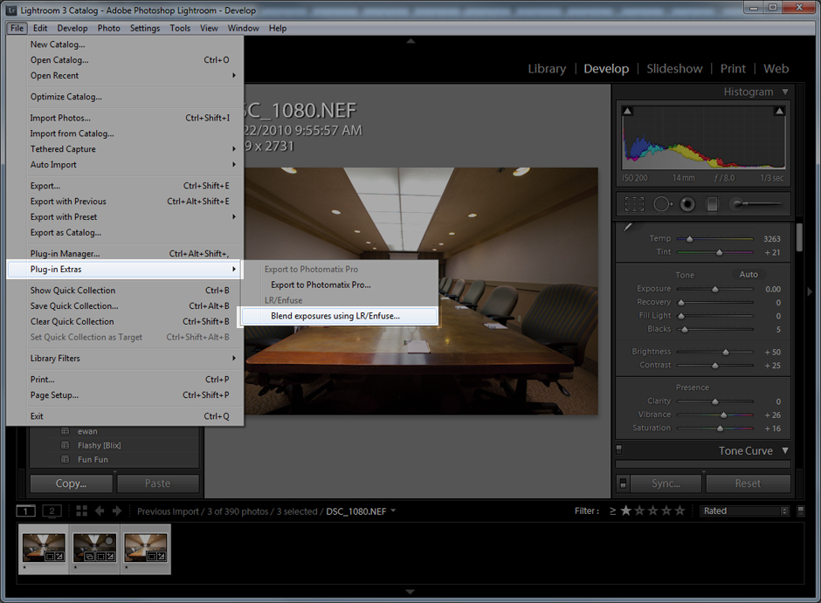Switch to the Slideshow module

coord(674,69)
